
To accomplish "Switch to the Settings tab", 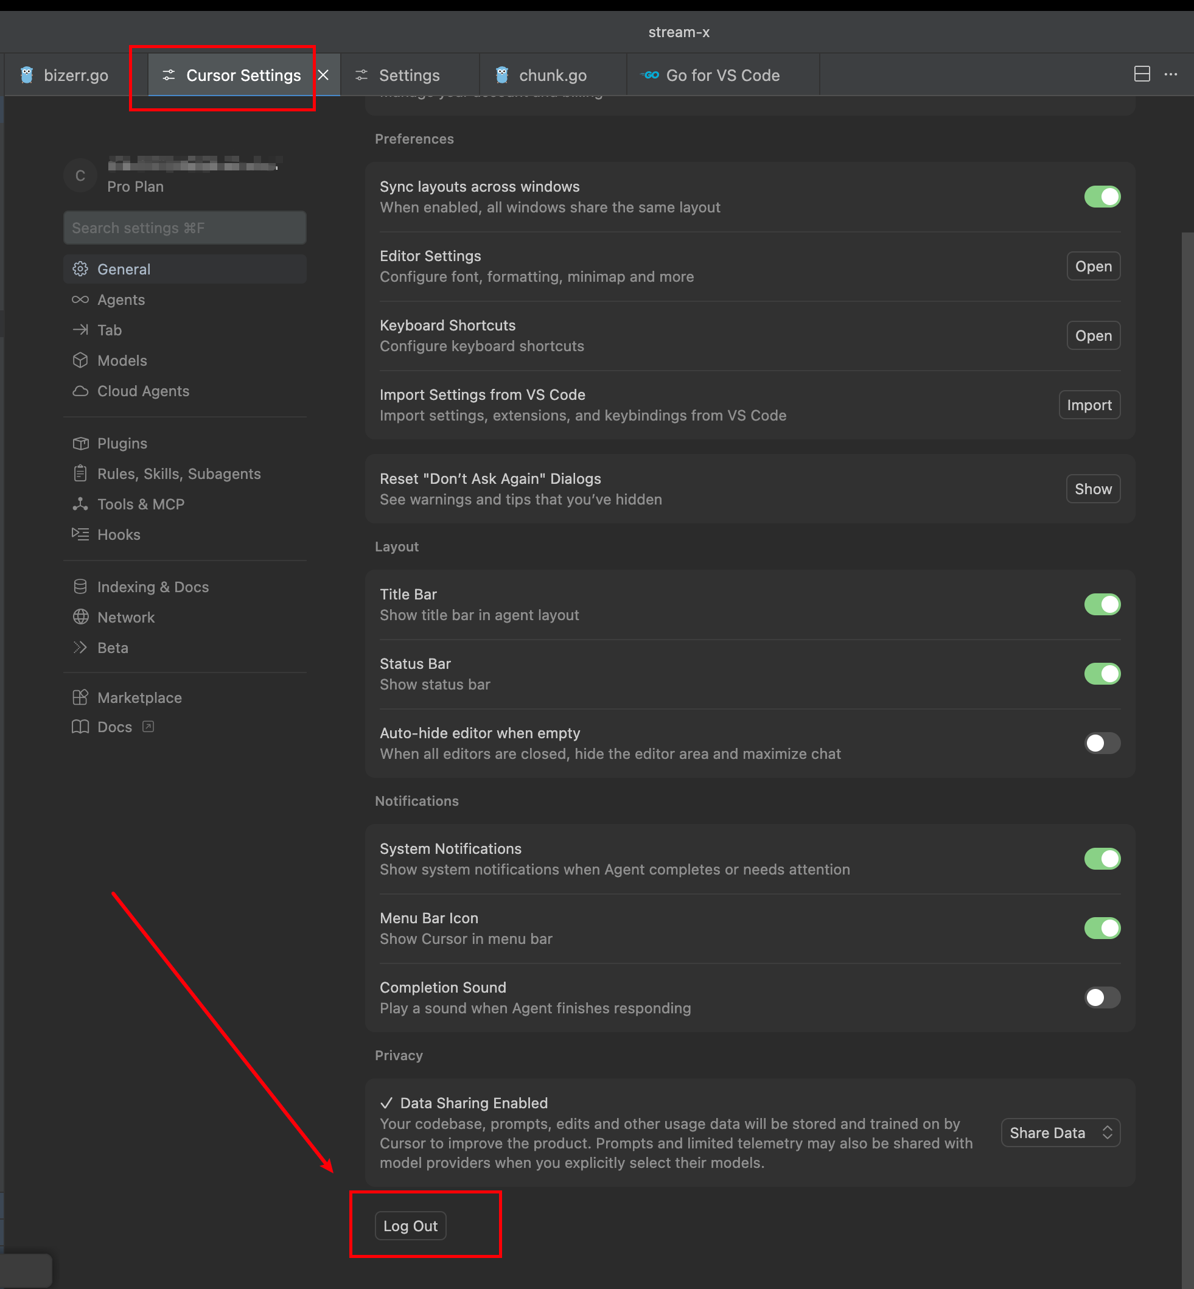I will pos(410,75).
